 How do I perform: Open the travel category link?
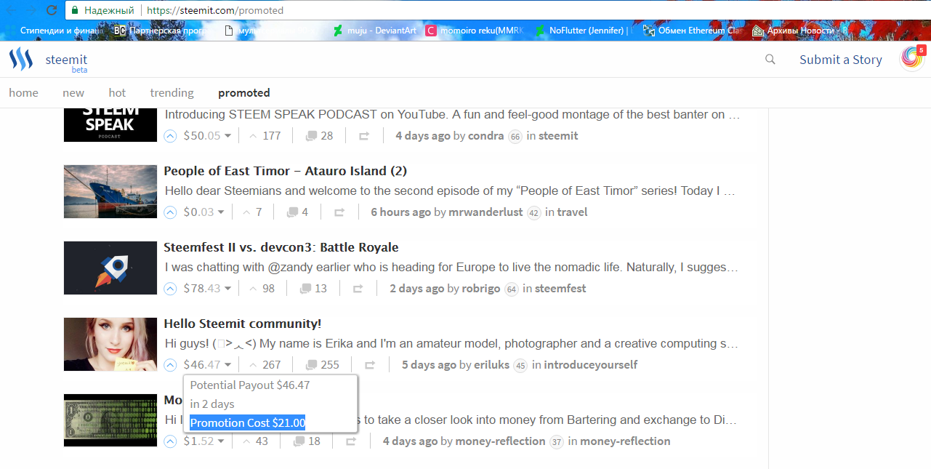pos(572,212)
